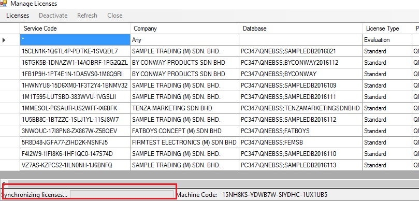Screen dimensions: 419x201
Task: Select the highlighted Service Code cell
Action: 75,40
